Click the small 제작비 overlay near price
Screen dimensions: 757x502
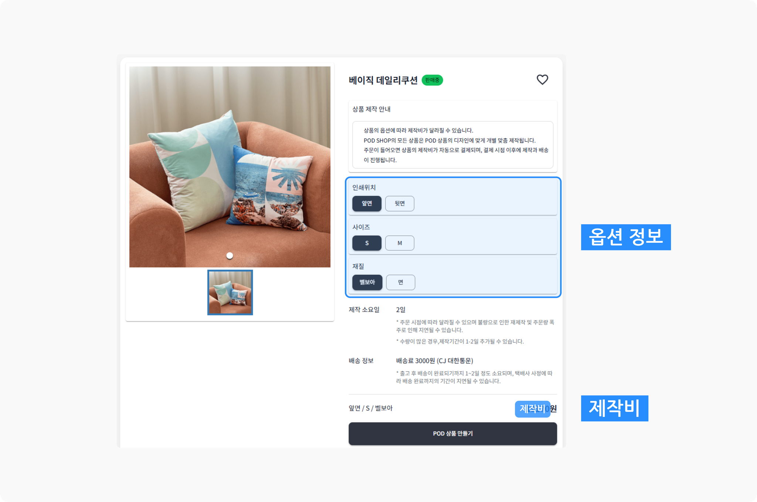coord(532,409)
